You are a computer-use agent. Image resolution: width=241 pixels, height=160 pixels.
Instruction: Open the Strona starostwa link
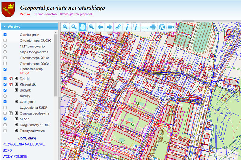(x=45, y=14)
